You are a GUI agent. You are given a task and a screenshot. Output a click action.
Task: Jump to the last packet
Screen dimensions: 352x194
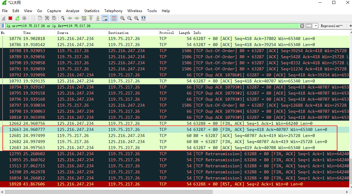click(98, 18)
